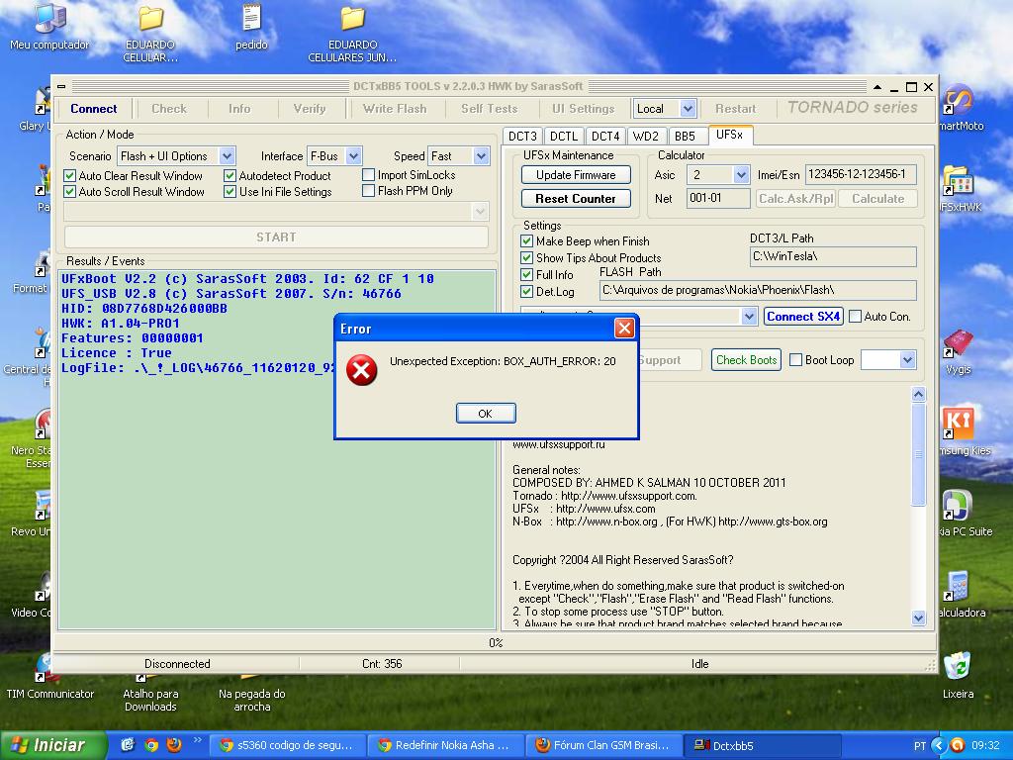
Task: Open the Speed Fast dropdown
Action: point(481,155)
